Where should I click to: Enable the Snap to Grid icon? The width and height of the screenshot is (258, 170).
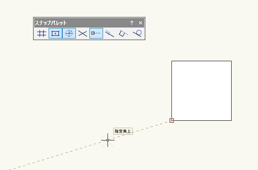point(42,33)
